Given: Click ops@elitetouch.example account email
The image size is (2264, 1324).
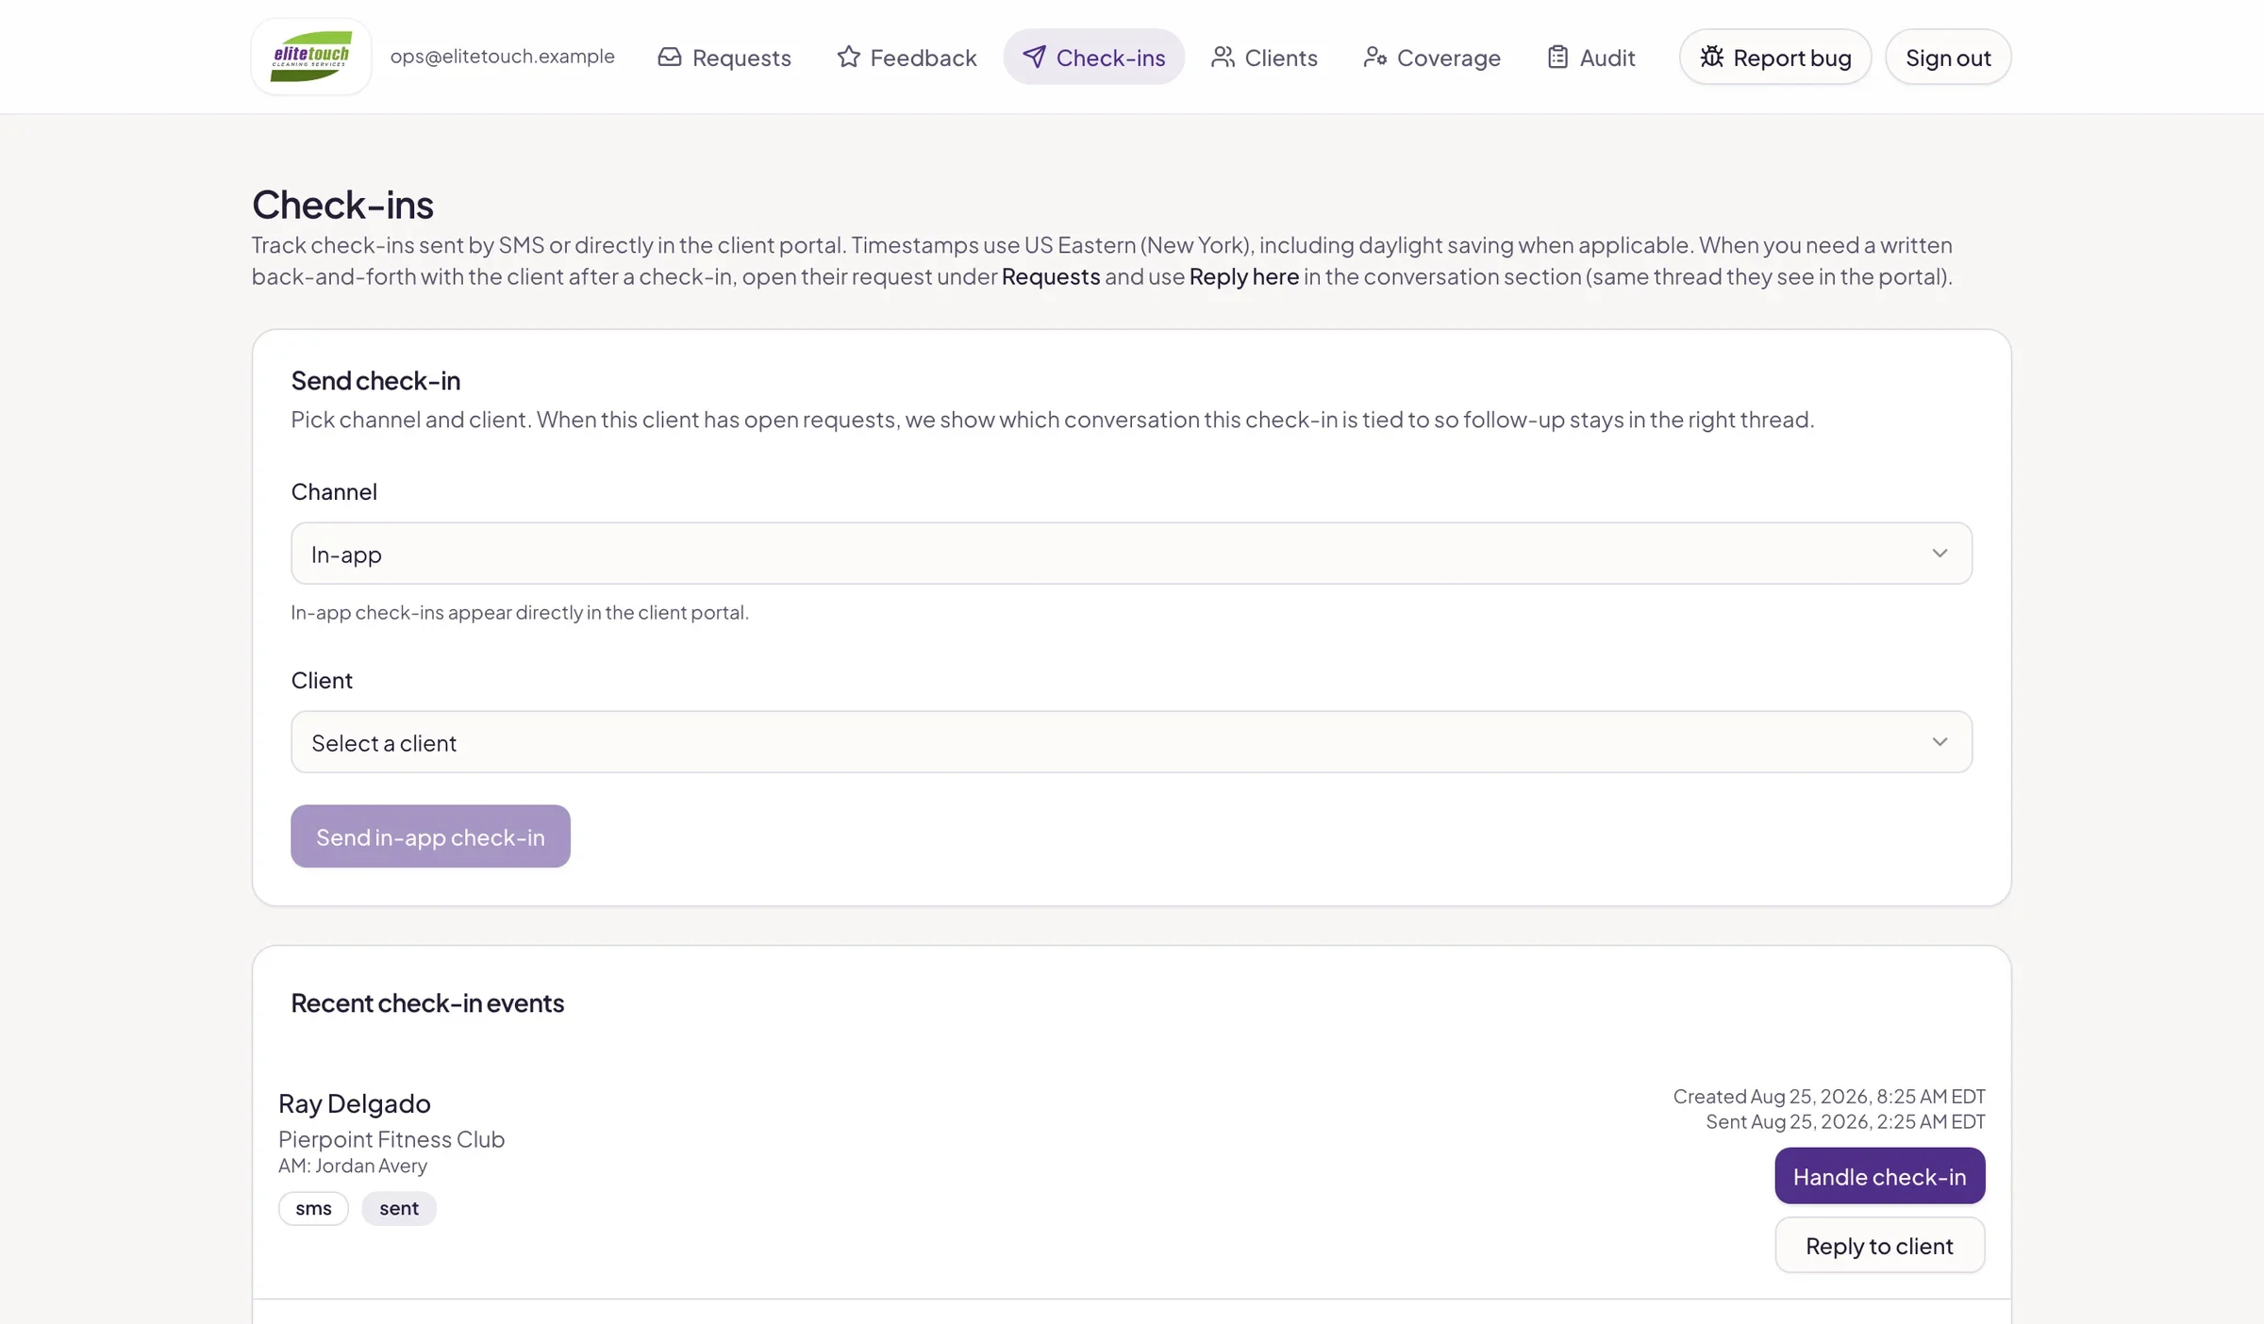Looking at the screenshot, I should pos(503,57).
